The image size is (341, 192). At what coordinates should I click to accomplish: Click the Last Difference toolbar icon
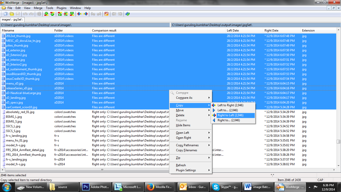coord(72,14)
